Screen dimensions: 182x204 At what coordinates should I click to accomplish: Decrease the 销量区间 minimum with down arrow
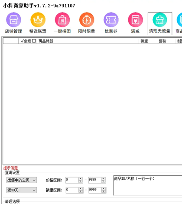(81, 191)
